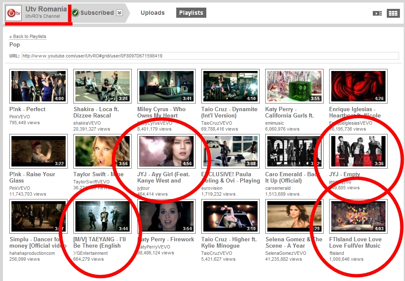
Task: Click the P!nk - Perfect title link
Action: coord(28,109)
